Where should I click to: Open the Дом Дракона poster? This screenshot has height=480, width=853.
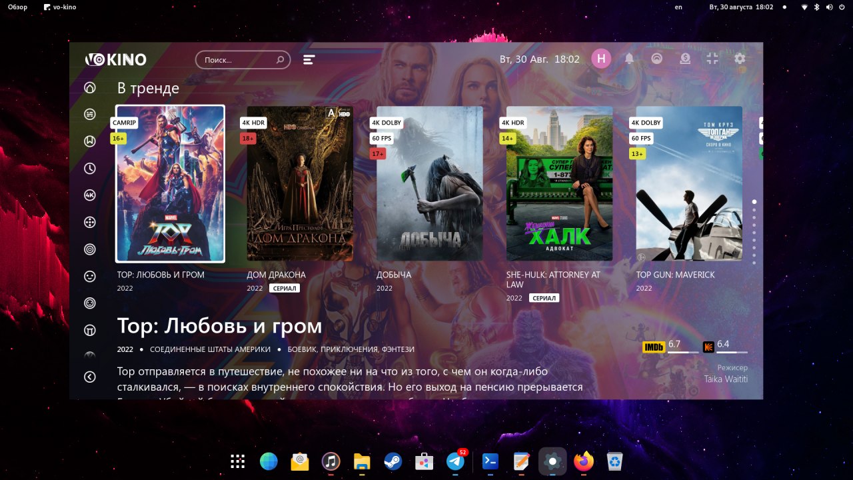pyautogui.click(x=300, y=183)
